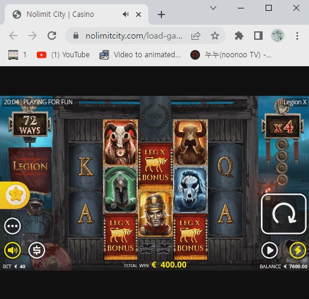Open the three-dots game menu
Screen dimensions: 309x299
(13, 226)
